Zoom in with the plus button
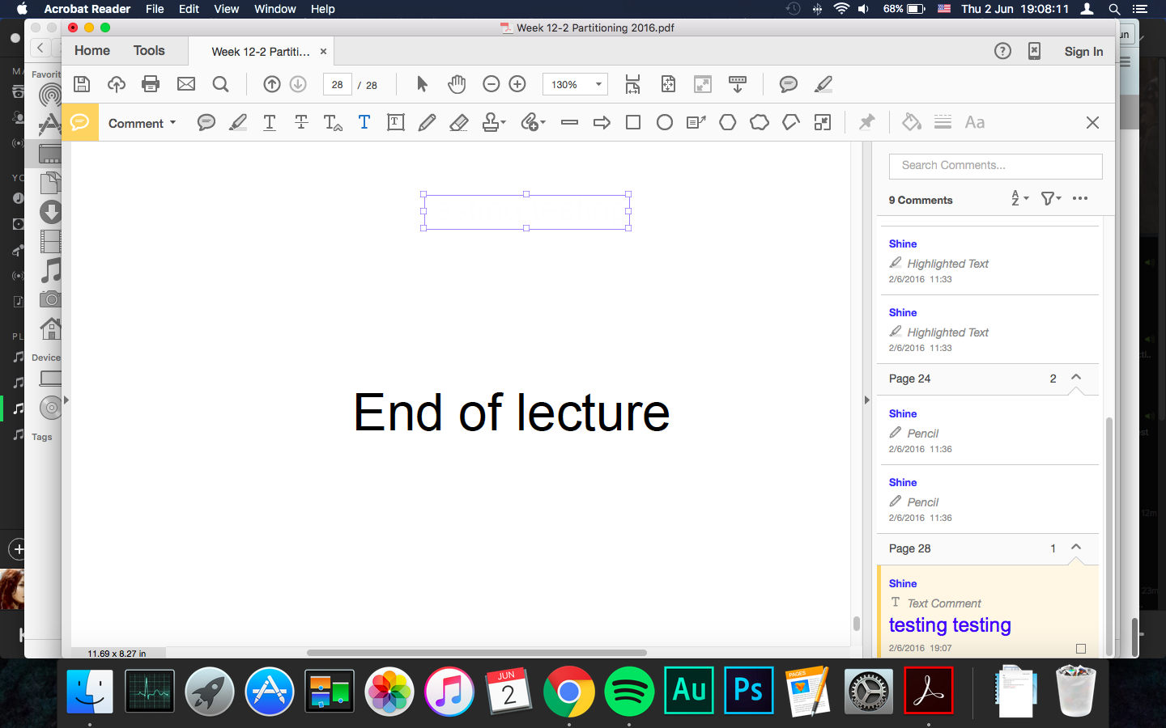Screen dimensions: 1166x728 517,84
